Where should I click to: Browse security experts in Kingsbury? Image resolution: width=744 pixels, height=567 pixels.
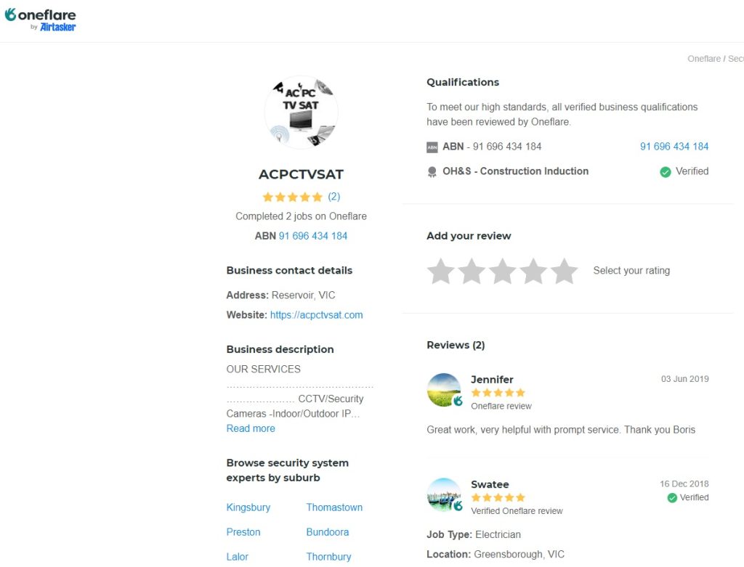(248, 507)
